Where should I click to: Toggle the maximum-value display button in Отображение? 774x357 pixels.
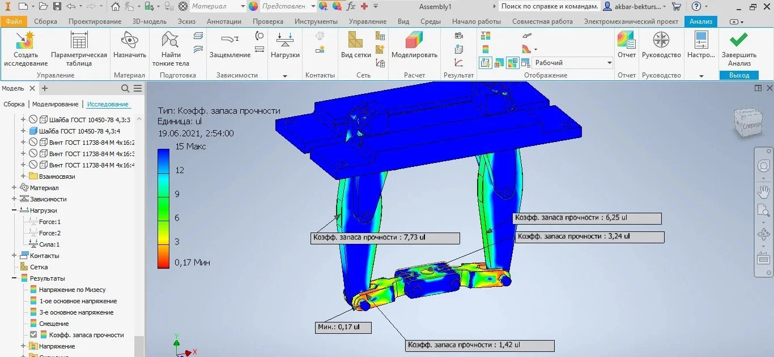pos(499,63)
